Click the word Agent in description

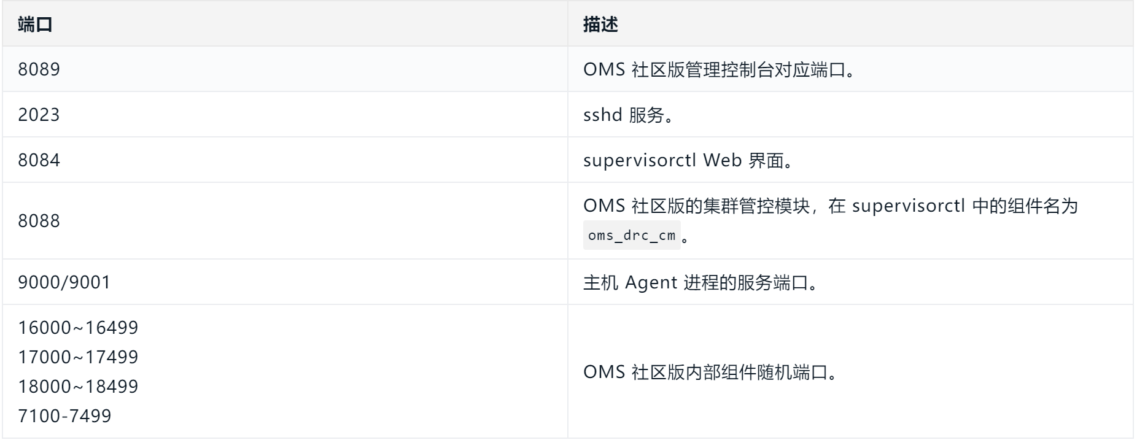[x=651, y=282]
